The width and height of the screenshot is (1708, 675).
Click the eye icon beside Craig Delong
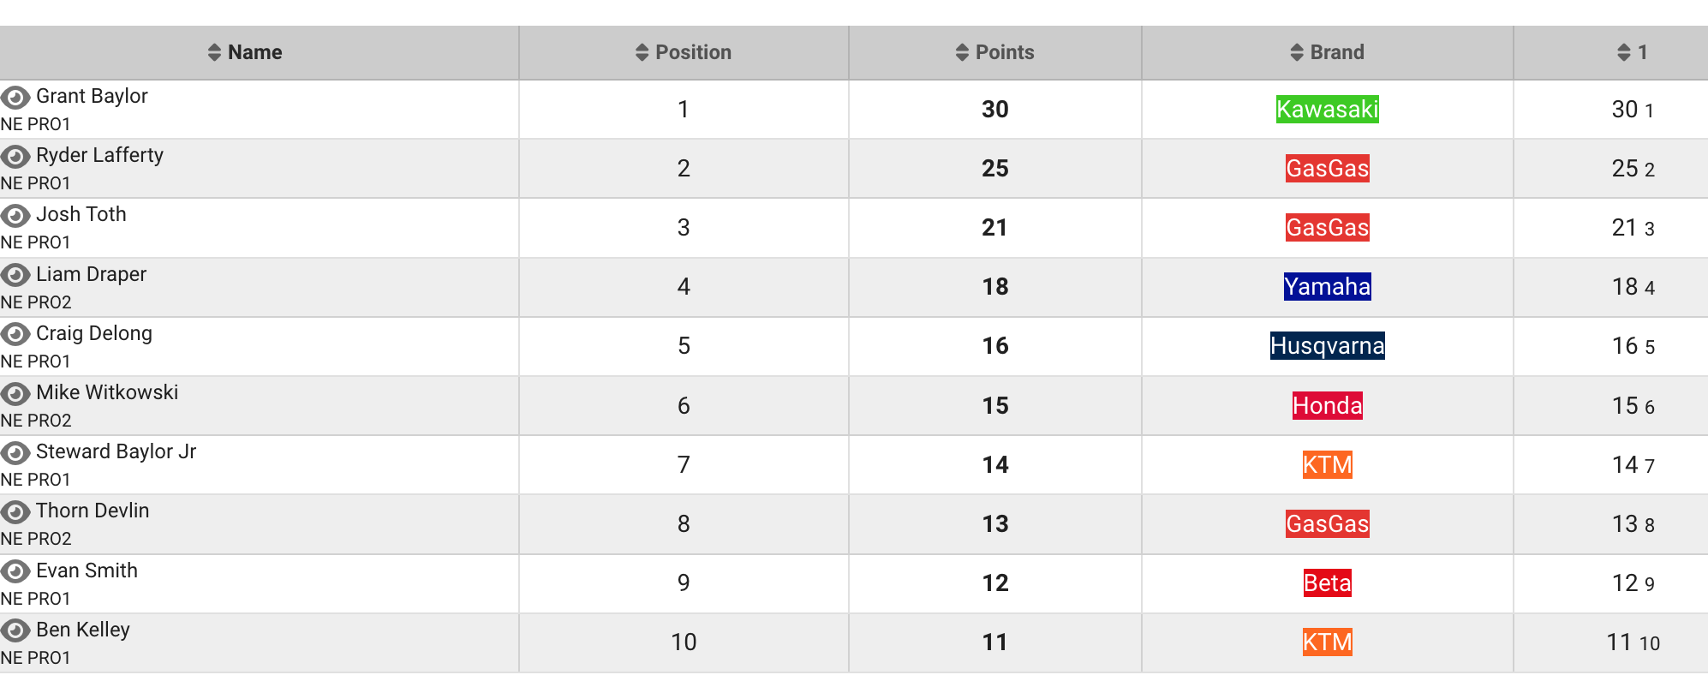(x=15, y=334)
